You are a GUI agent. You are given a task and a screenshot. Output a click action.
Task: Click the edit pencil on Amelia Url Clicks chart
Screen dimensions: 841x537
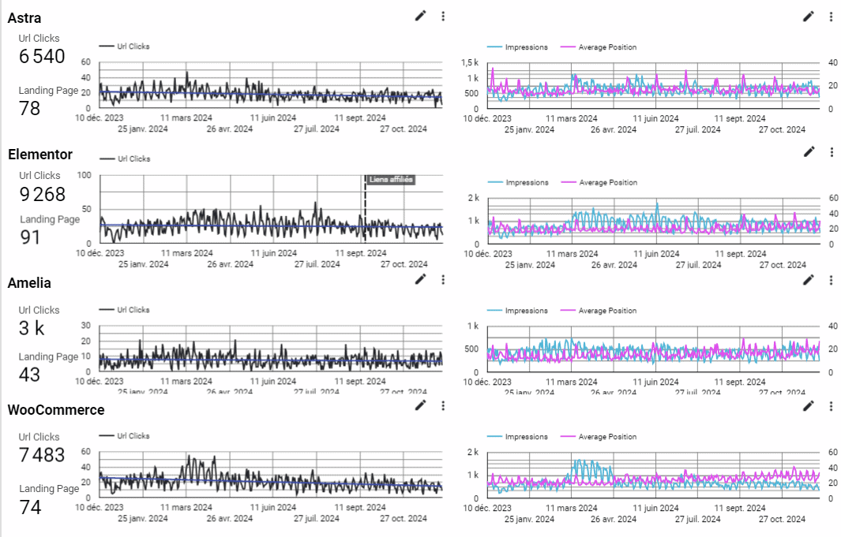click(420, 279)
